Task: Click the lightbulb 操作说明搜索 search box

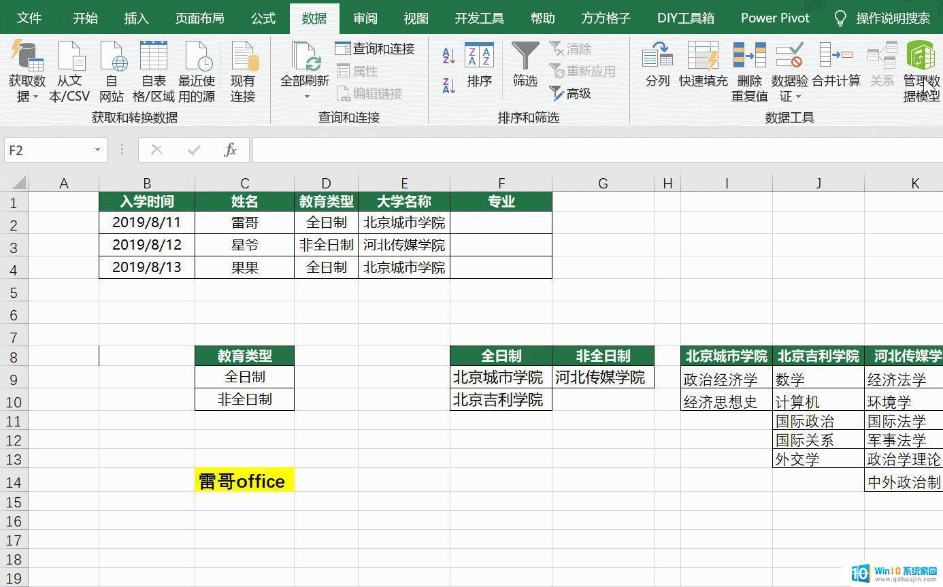Action: 882,18
